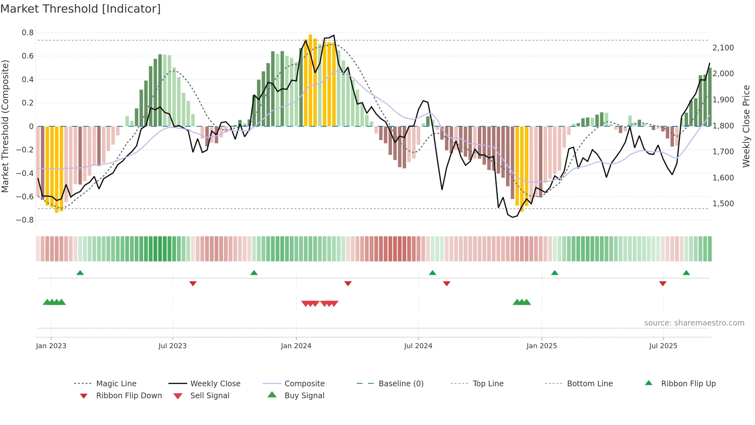Image resolution: width=755 pixels, height=425 pixels.
Task: Click the ribbon flip up marker near February 2023
Action: click(80, 273)
